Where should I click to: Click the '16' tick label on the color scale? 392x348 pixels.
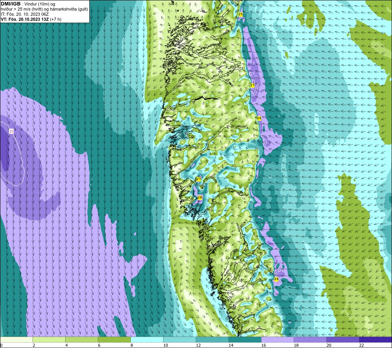click(263, 346)
